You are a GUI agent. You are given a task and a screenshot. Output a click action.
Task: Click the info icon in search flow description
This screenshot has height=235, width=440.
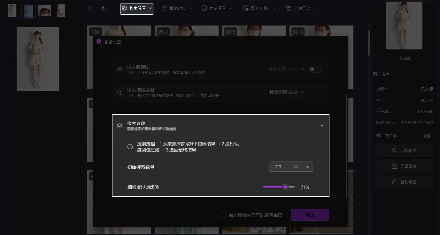point(130,146)
